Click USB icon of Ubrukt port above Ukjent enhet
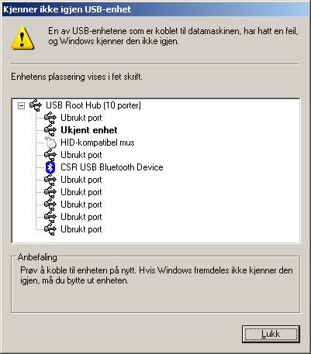 tap(50, 118)
